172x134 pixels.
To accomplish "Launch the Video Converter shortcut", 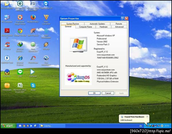I will (x=46, y=20).
